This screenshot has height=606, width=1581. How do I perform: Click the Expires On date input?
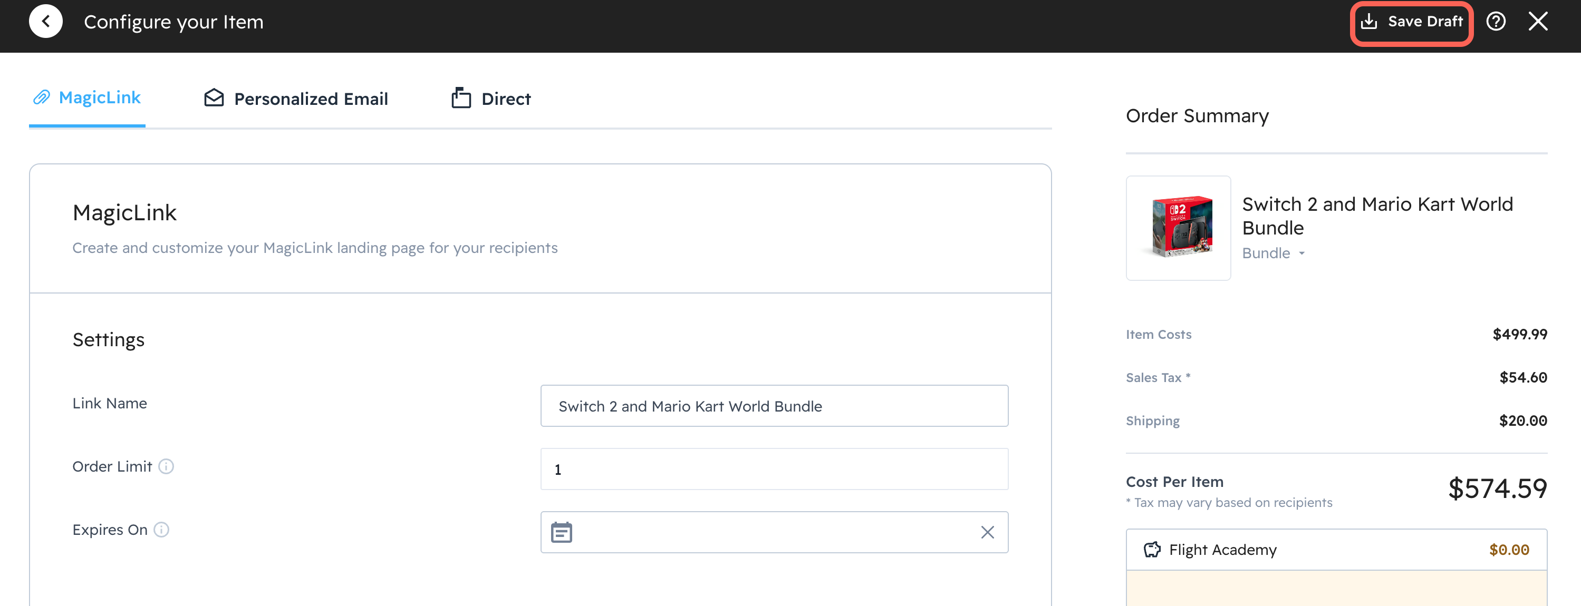click(x=773, y=532)
